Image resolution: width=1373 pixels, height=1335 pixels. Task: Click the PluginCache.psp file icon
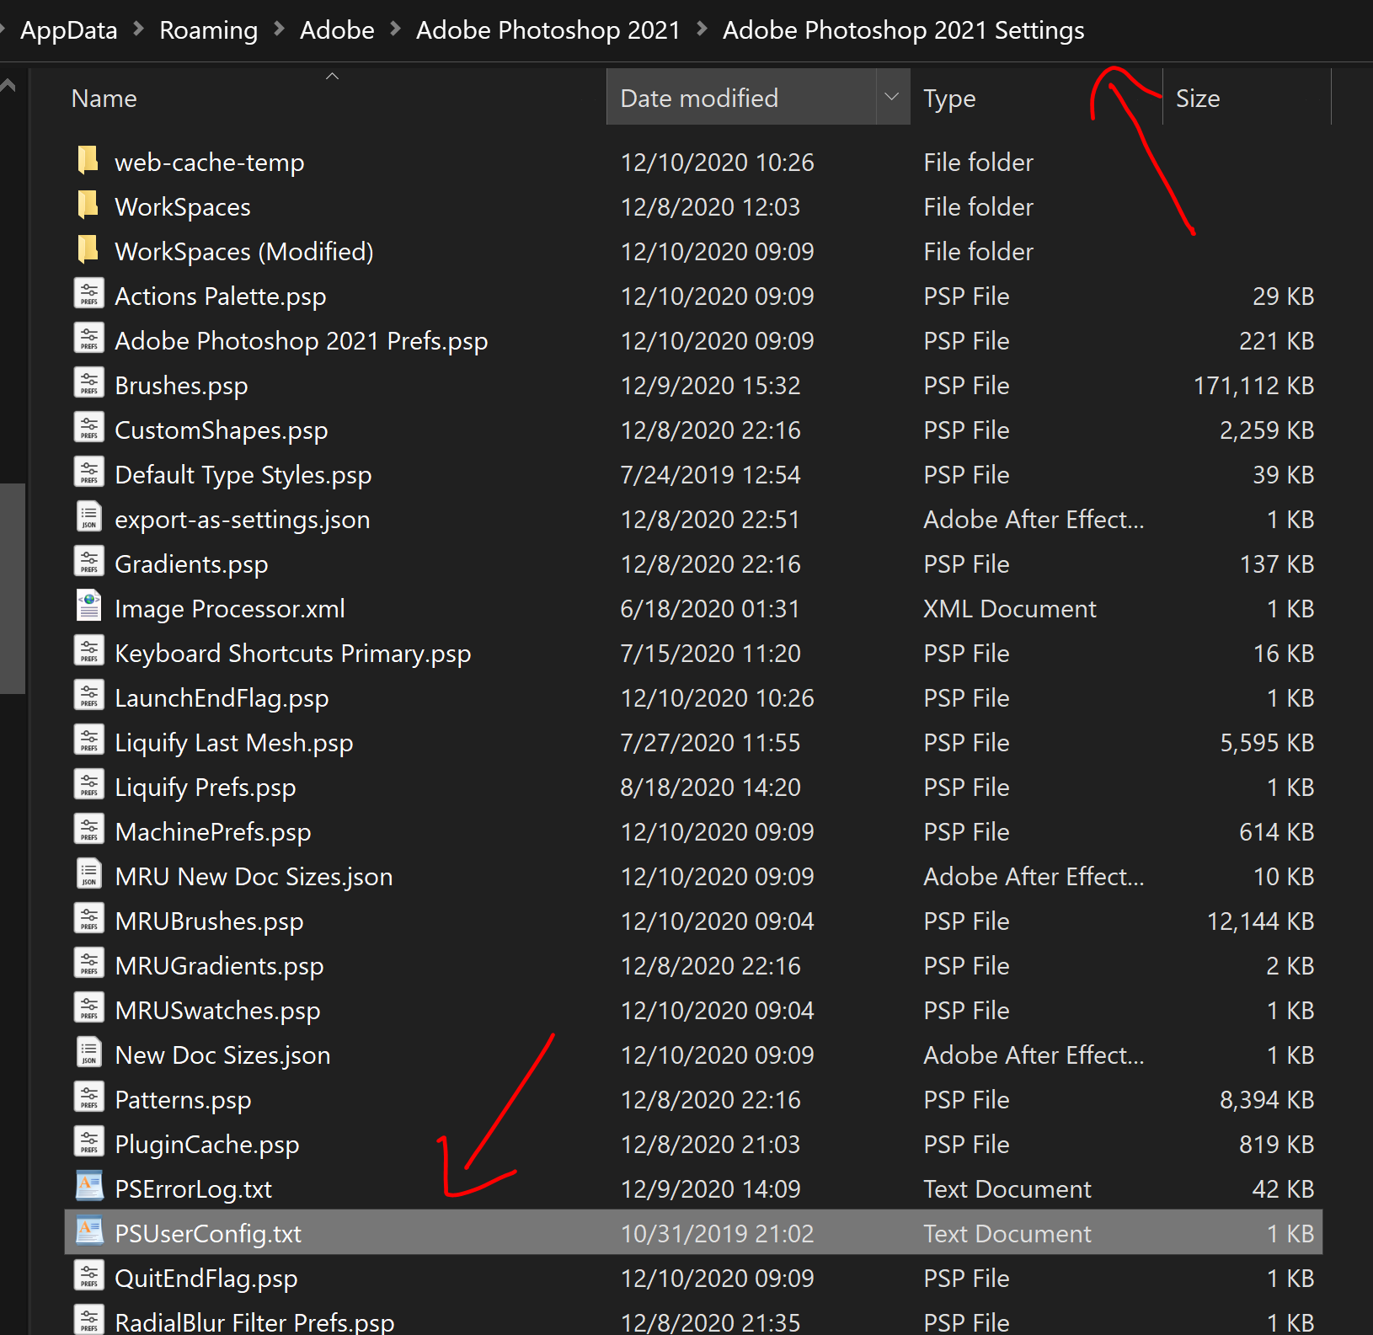[x=89, y=1141]
